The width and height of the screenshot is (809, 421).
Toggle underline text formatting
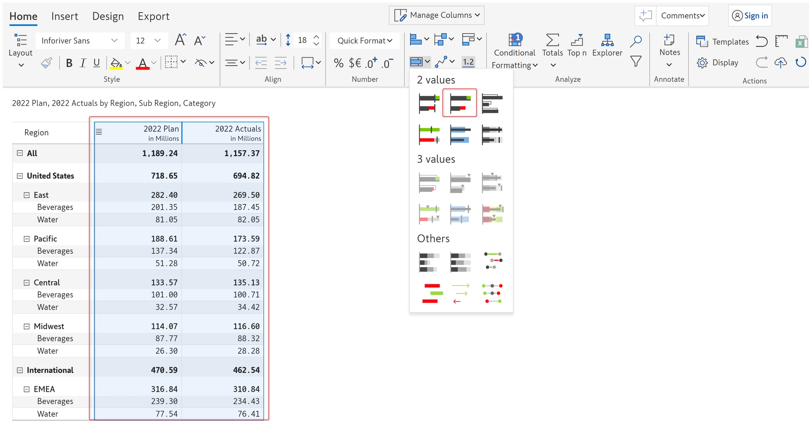pyautogui.click(x=97, y=63)
